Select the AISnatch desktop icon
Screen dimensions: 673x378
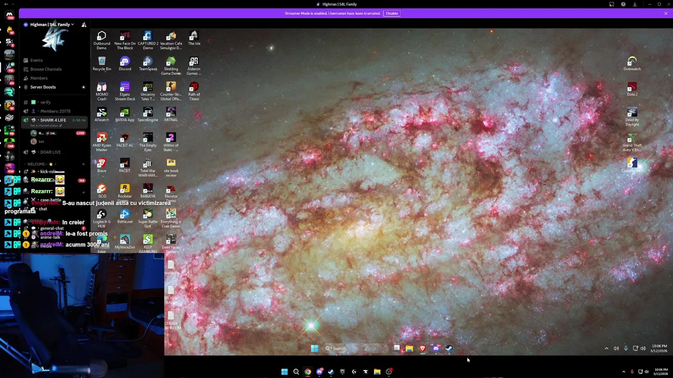tap(101, 115)
